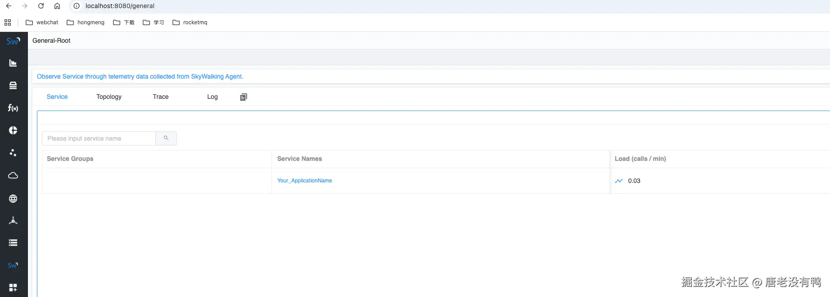The image size is (830, 297).
Task: Switch to the Topology tab
Action: coord(109,97)
